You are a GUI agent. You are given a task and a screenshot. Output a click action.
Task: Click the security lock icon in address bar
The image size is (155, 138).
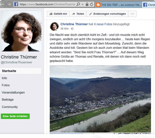click(87, 4)
